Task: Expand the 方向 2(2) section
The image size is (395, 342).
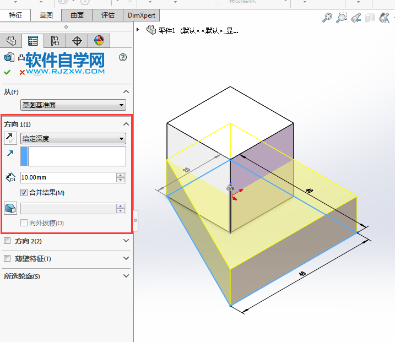Action: 126,241
